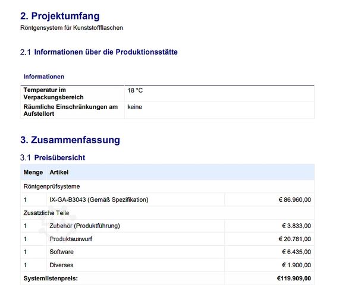
Task: Click the 'Informationen' table header
Action: click(x=44, y=77)
